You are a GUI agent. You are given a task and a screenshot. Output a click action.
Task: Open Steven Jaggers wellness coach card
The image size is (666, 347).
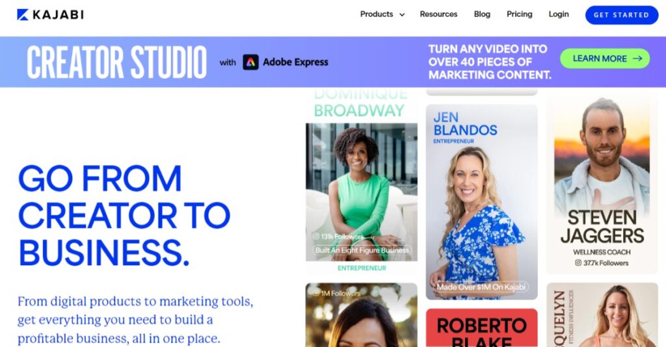point(602,184)
